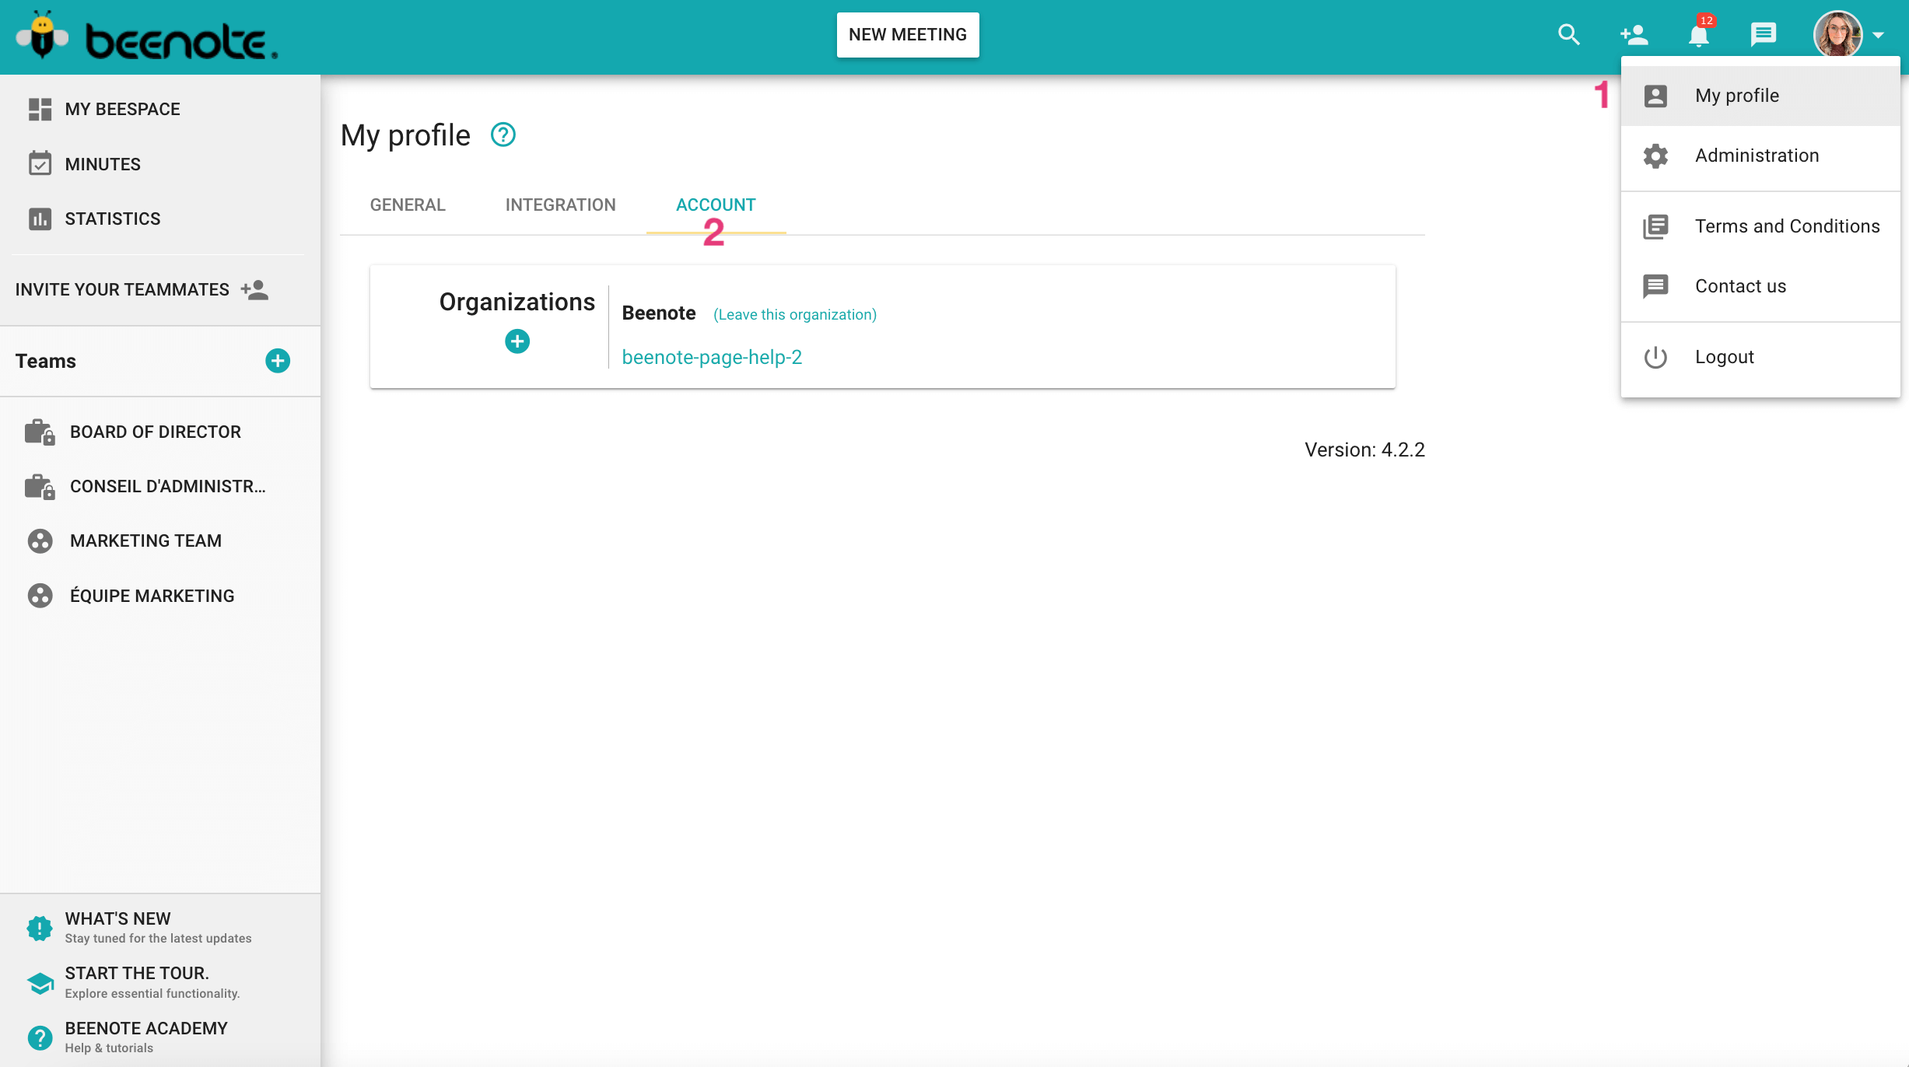This screenshot has height=1067, width=1909.
Task: Switch to the INTEGRATION tab
Action: pyautogui.click(x=561, y=205)
